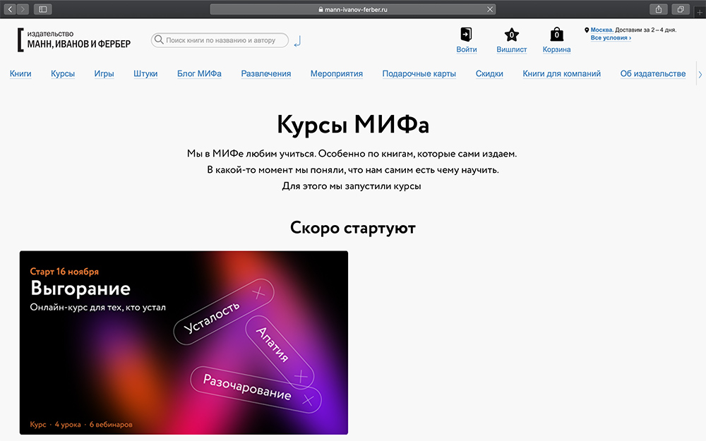Click the Разочарование pill on banner
The image size is (706, 441).
click(256, 389)
